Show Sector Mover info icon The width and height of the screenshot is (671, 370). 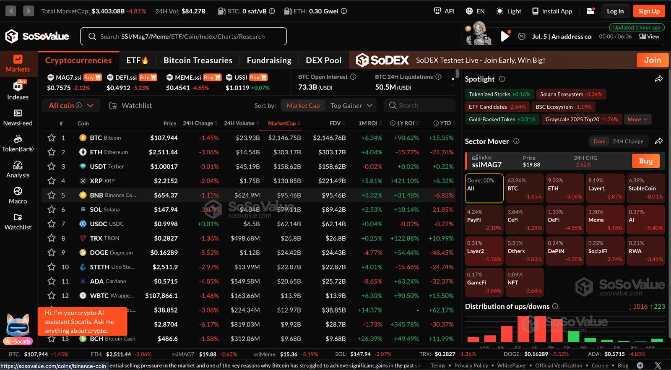[x=516, y=141]
